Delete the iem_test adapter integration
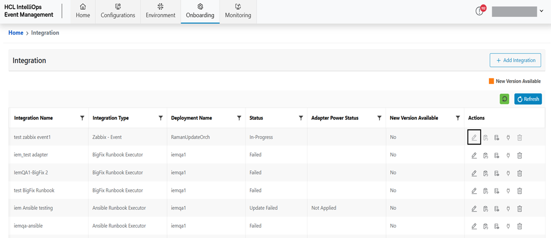 tap(520, 155)
